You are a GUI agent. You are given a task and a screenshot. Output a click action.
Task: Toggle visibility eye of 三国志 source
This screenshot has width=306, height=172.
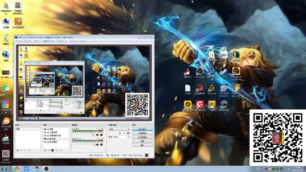click(x=45, y=132)
